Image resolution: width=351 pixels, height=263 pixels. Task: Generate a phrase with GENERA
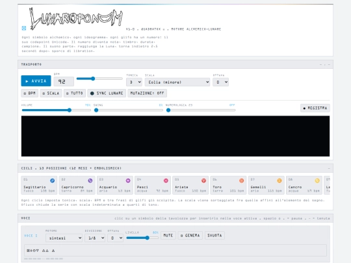[190, 236]
